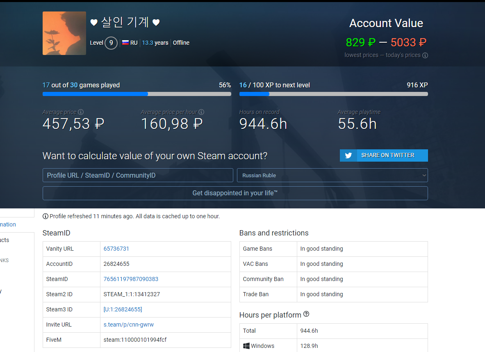The width and height of the screenshot is (485, 352).
Task: Click the Offline status text
Action: coord(181,43)
